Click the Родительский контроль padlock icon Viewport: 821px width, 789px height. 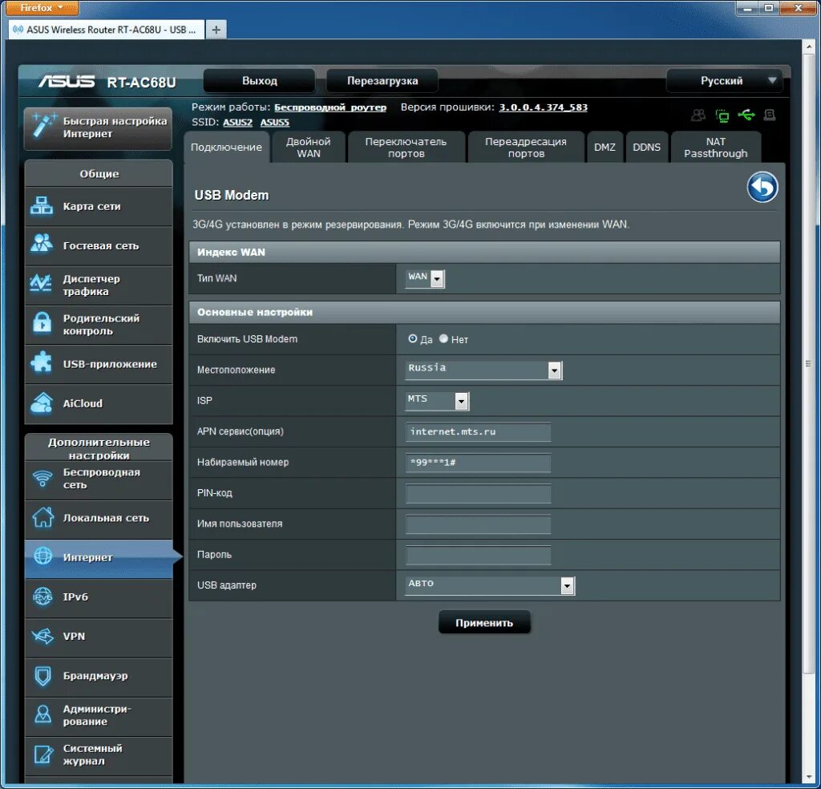click(x=42, y=323)
